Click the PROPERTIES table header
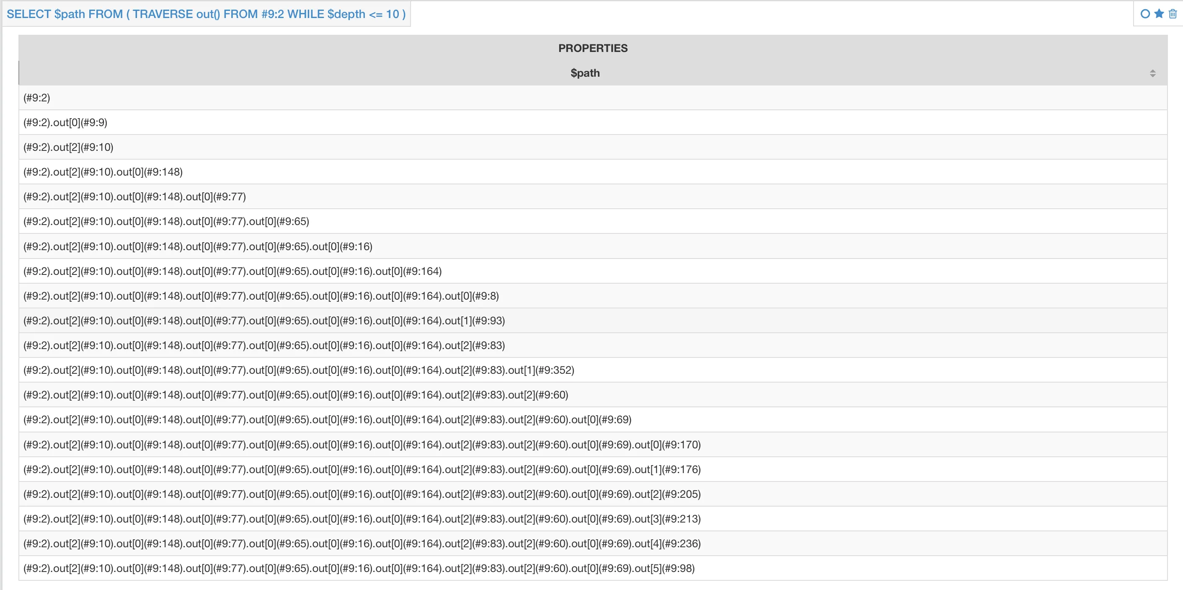This screenshot has width=1183, height=590. point(592,48)
